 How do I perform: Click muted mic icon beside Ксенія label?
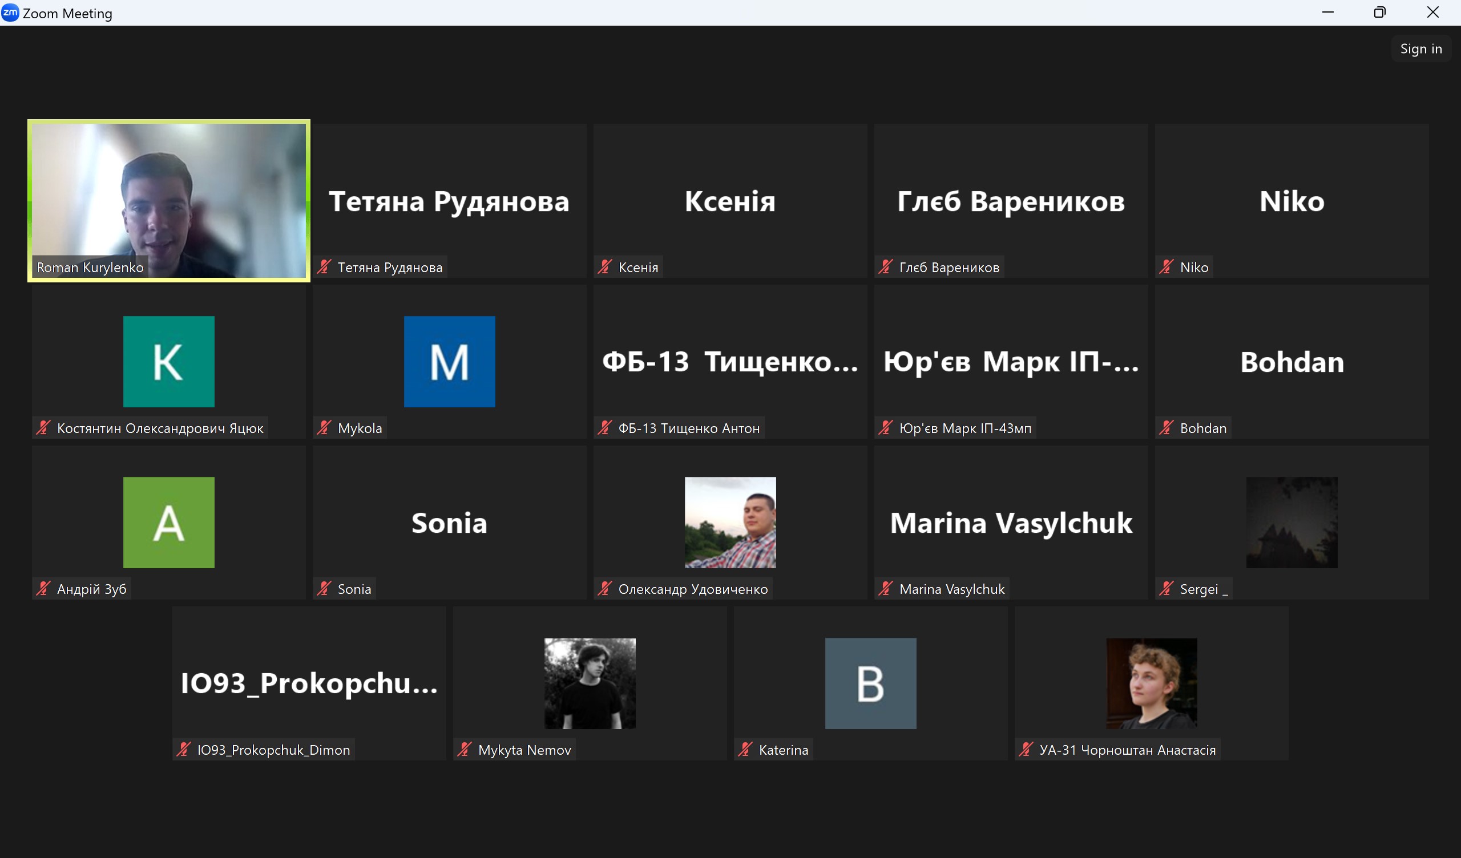click(605, 266)
